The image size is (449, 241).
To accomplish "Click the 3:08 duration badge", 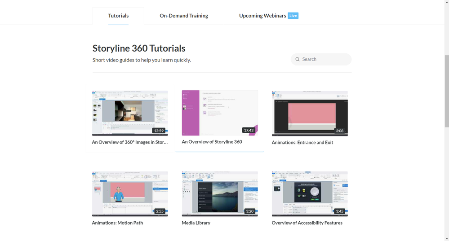I will [340, 131].
